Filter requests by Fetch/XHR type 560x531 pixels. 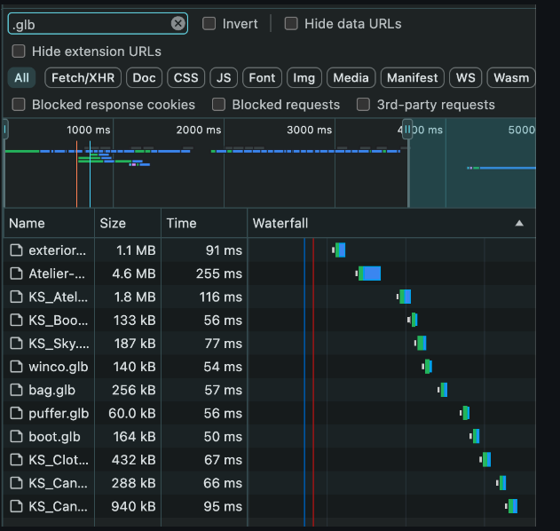tap(82, 78)
